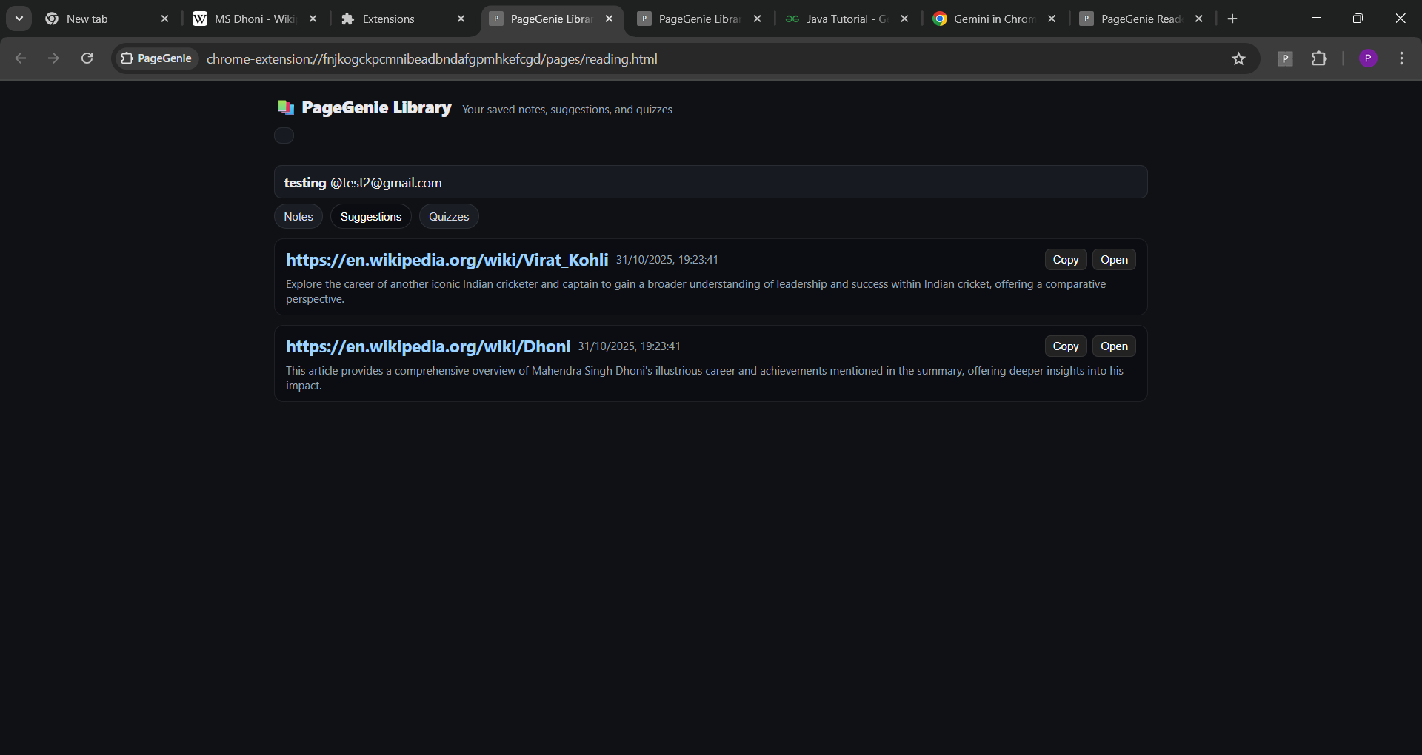Switch to the Java Tutorial tab
Screen dimensions: 1422x755
pyautogui.click(x=847, y=19)
